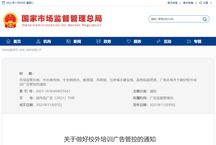Select the 主题分类 value 通知
This screenshot has height=145, width=216.
coord(153,91)
